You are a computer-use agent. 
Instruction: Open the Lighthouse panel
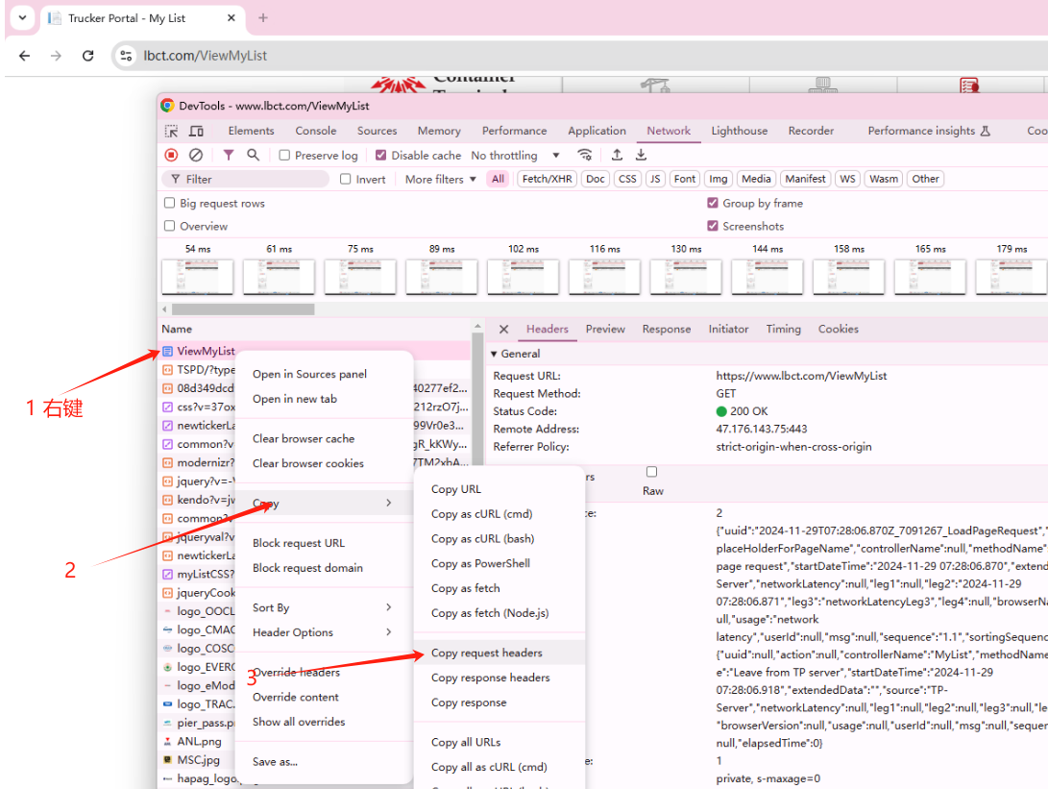pyautogui.click(x=740, y=131)
